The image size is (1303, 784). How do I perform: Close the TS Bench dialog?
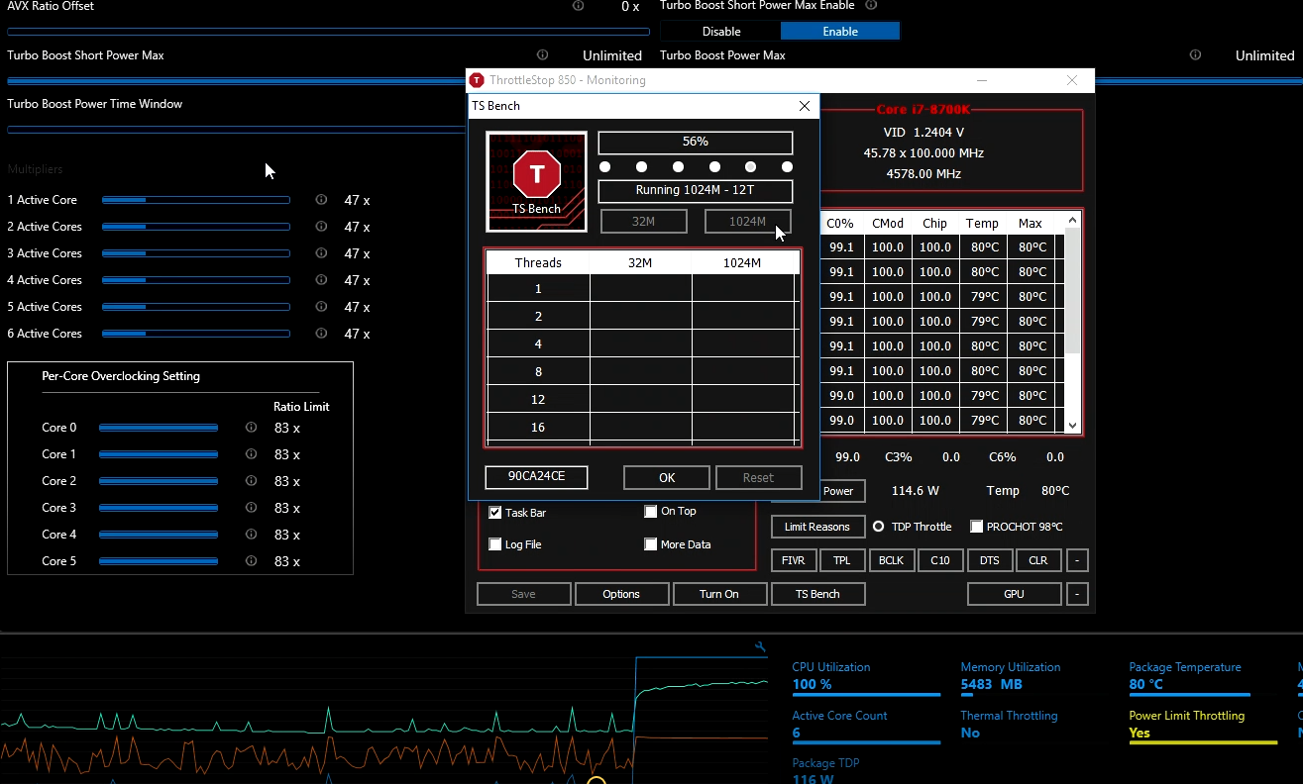pyautogui.click(x=804, y=106)
